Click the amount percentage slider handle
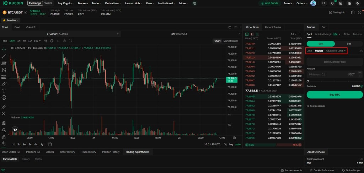 point(308,81)
